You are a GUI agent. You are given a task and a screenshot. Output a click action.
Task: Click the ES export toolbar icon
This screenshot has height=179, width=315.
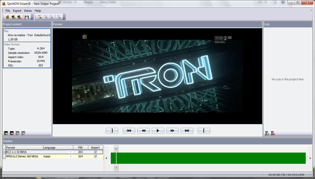[59, 17]
